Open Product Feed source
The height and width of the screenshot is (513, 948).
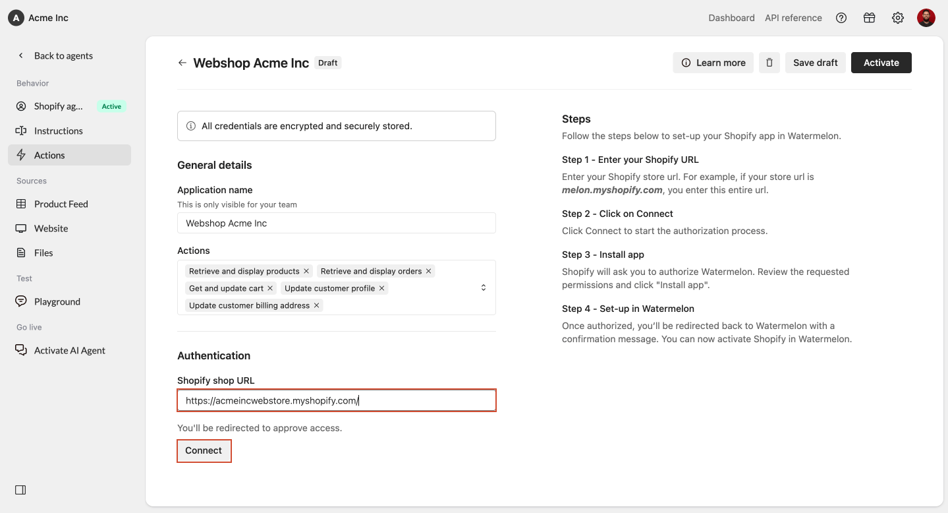pos(70,204)
